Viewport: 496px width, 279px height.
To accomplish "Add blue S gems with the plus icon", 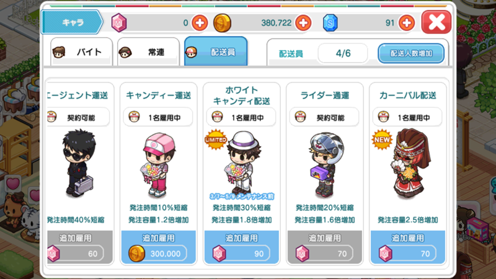I will pos(407,23).
